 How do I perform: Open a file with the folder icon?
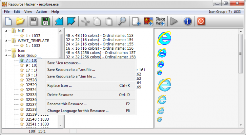20,21
